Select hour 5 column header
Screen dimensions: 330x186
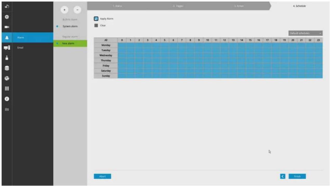[x=165, y=40]
